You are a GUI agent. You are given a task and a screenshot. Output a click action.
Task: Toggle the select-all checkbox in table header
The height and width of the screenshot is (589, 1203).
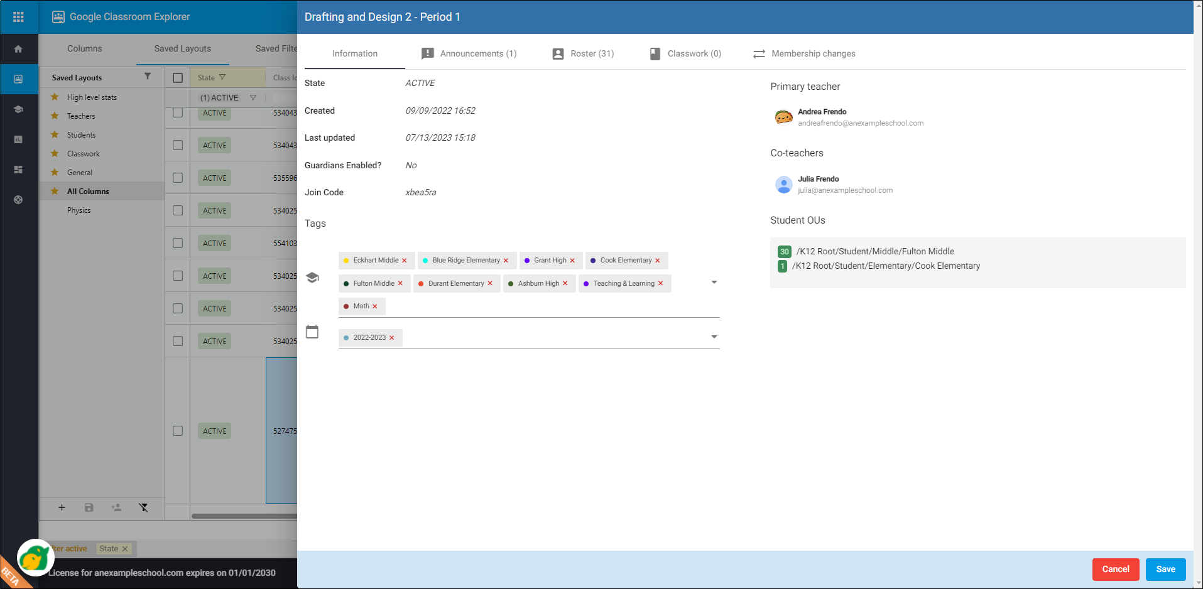click(178, 78)
